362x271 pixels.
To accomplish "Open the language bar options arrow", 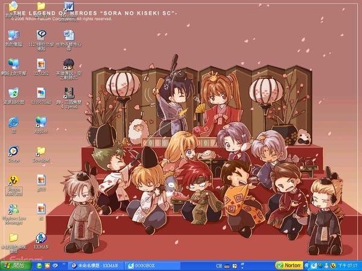I will 243,267.
